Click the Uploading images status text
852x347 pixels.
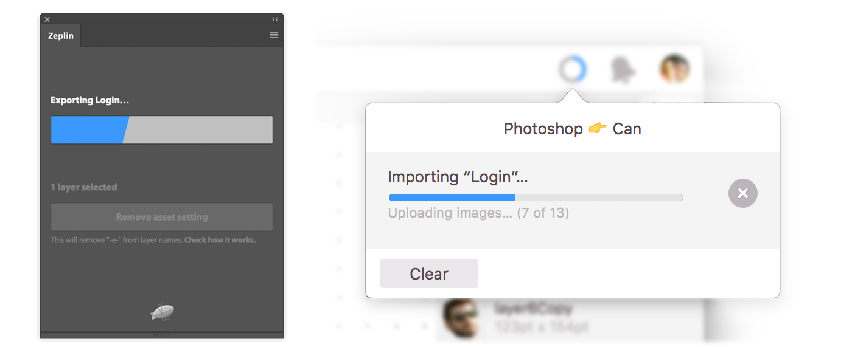tap(478, 213)
